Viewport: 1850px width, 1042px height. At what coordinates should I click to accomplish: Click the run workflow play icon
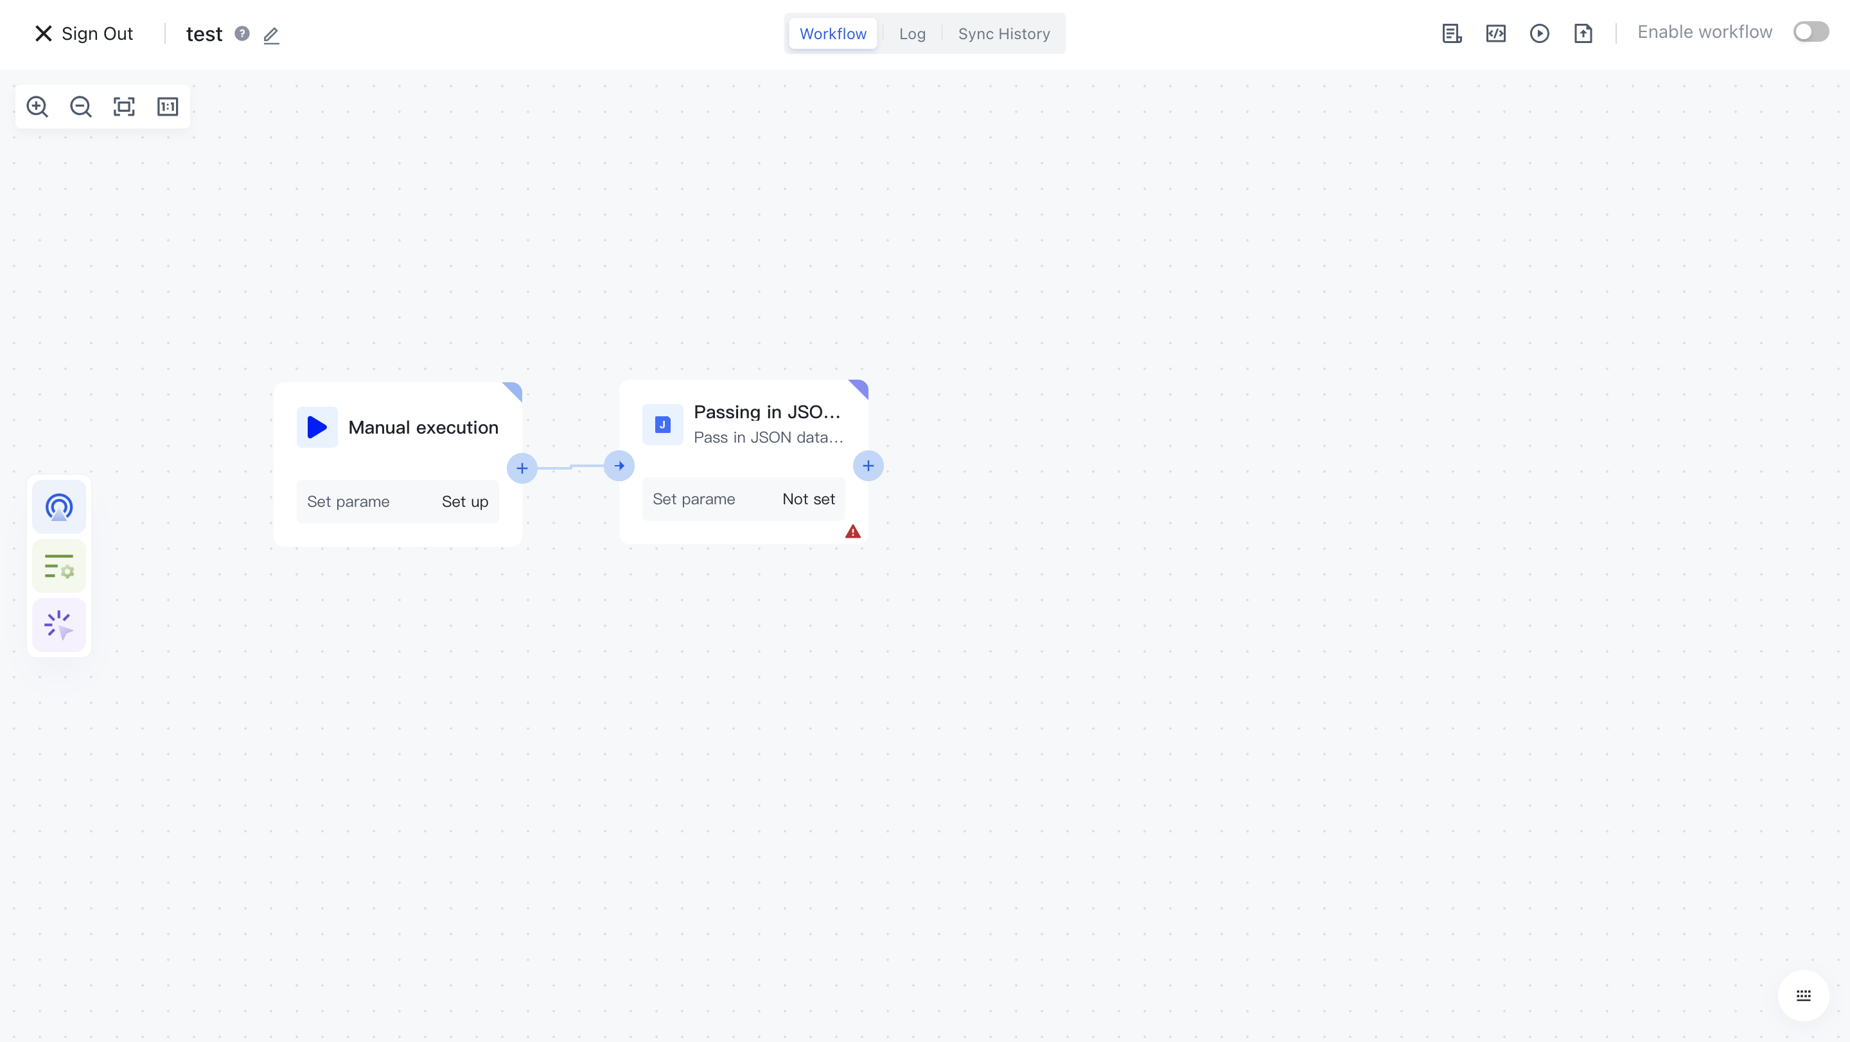tap(1540, 33)
